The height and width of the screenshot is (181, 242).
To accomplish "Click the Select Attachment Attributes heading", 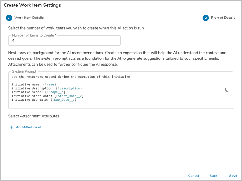I will click(x=34, y=116).
